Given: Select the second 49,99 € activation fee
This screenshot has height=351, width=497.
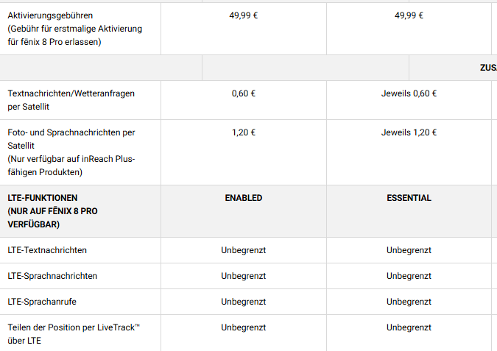Looking at the screenshot, I should pos(409,15).
